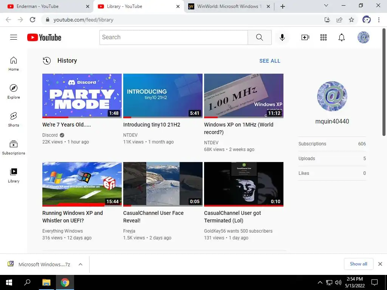Expand Chrome tab search chevron
Image resolution: width=387 pixels, height=290 pixels.
pyautogui.click(x=326, y=5)
